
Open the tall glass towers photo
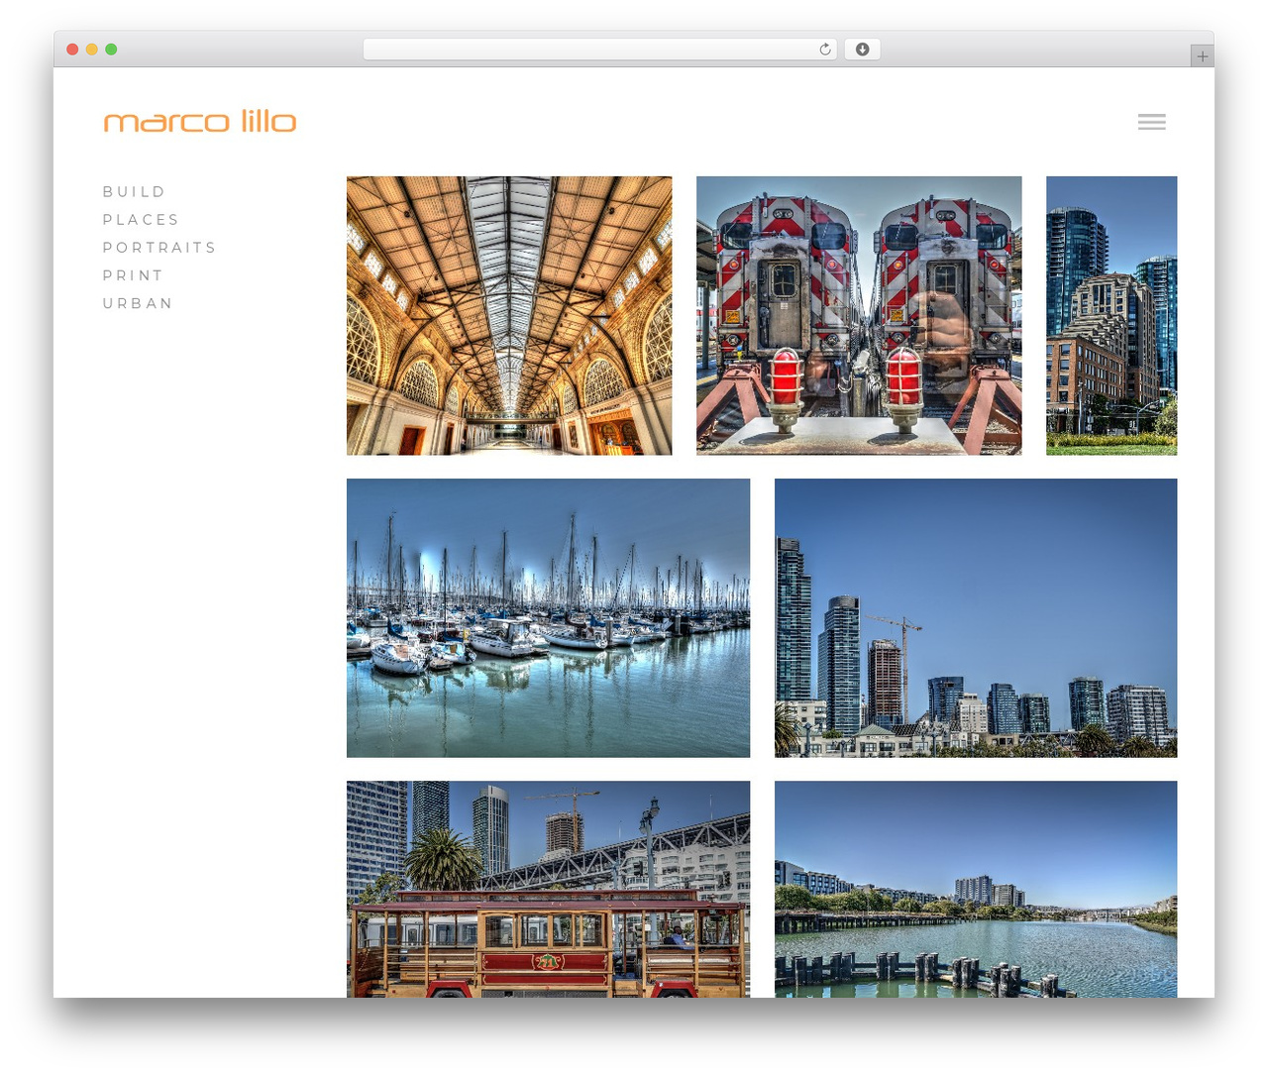[x=1111, y=316]
